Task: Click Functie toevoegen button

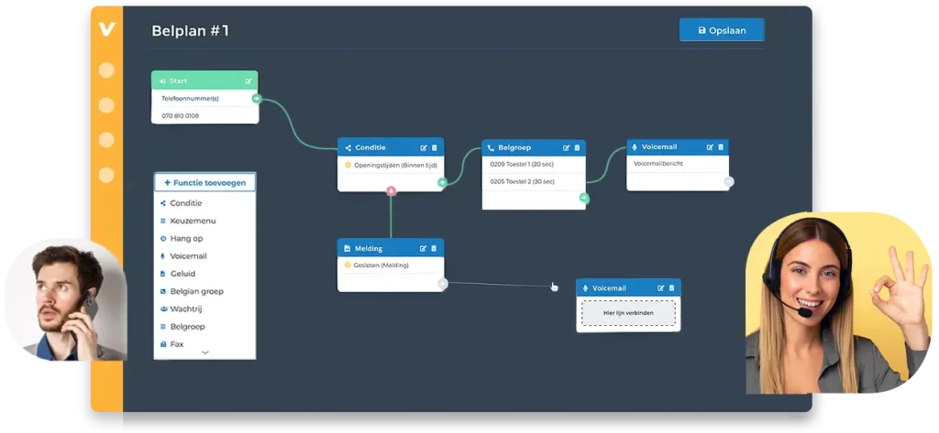Action: pos(205,182)
